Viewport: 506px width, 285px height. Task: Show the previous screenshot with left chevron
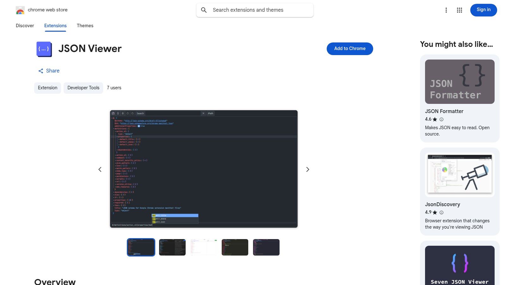click(x=100, y=169)
